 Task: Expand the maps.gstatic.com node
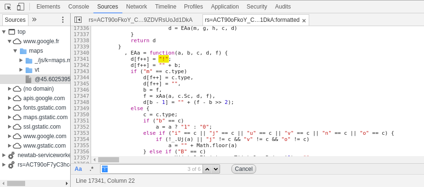click(9, 117)
